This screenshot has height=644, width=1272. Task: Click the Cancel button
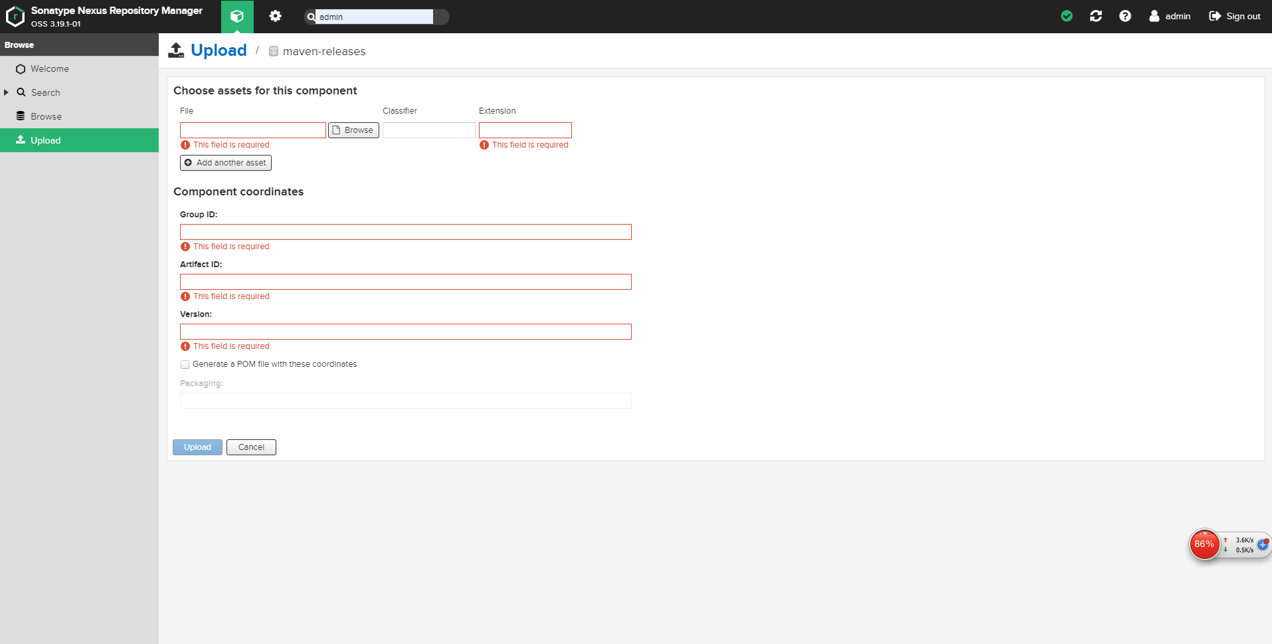(251, 447)
